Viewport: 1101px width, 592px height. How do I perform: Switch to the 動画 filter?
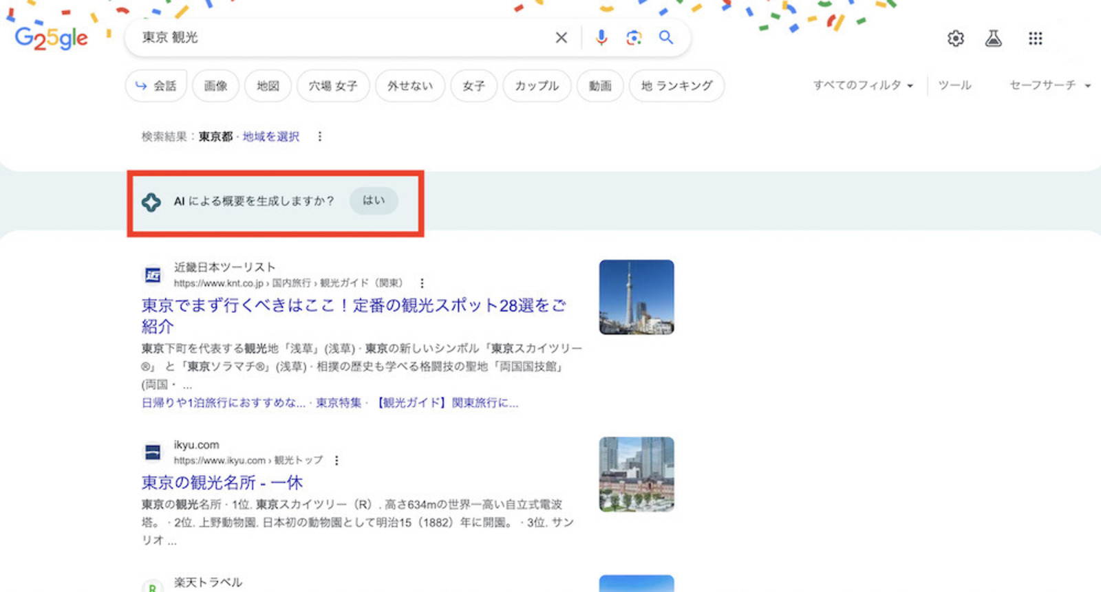point(600,86)
